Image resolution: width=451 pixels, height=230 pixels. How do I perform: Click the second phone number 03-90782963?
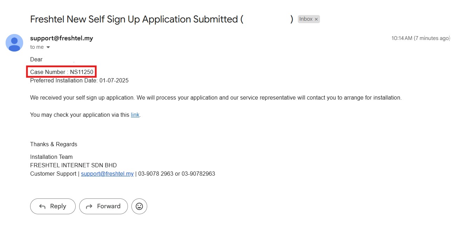(198, 174)
